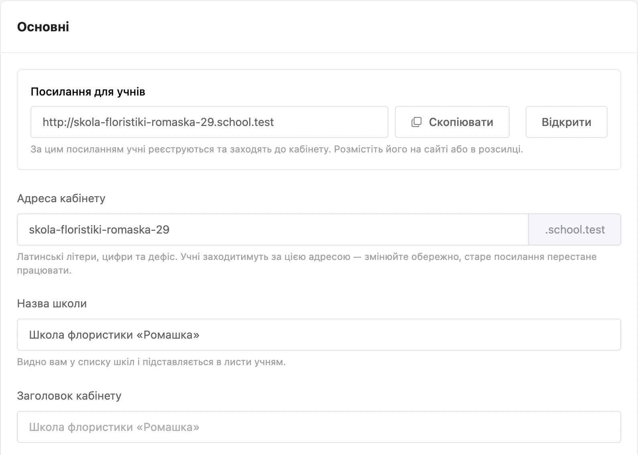638x455 pixels.
Task: Click the Адреса кабінету label
Action: [x=61, y=199]
